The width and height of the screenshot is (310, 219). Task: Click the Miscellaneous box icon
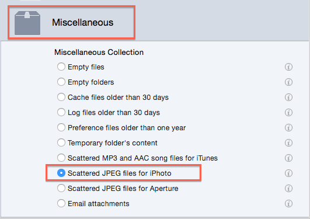pyautogui.click(x=27, y=23)
